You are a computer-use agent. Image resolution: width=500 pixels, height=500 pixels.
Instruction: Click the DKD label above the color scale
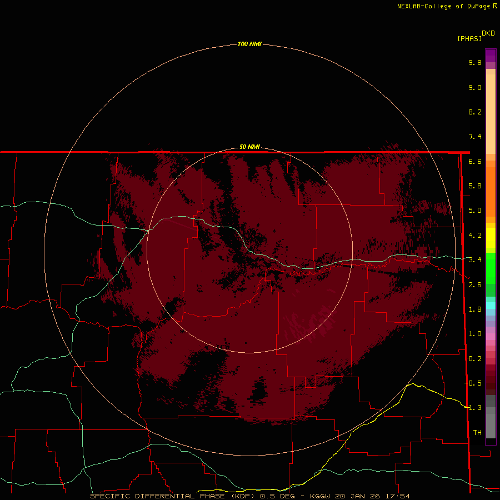(x=488, y=33)
